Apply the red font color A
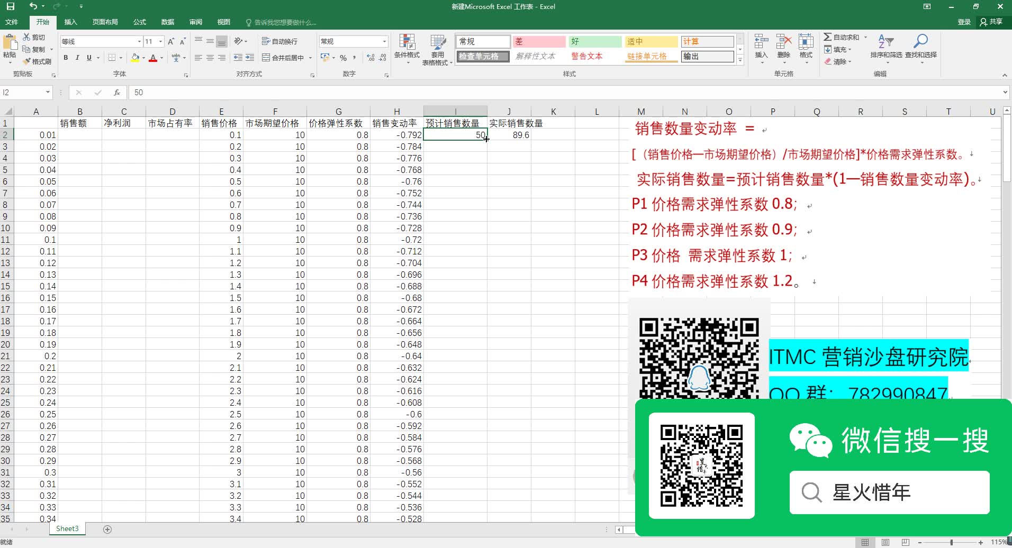Viewport: 1012px width, 548px height. click(x=153, y=58)
